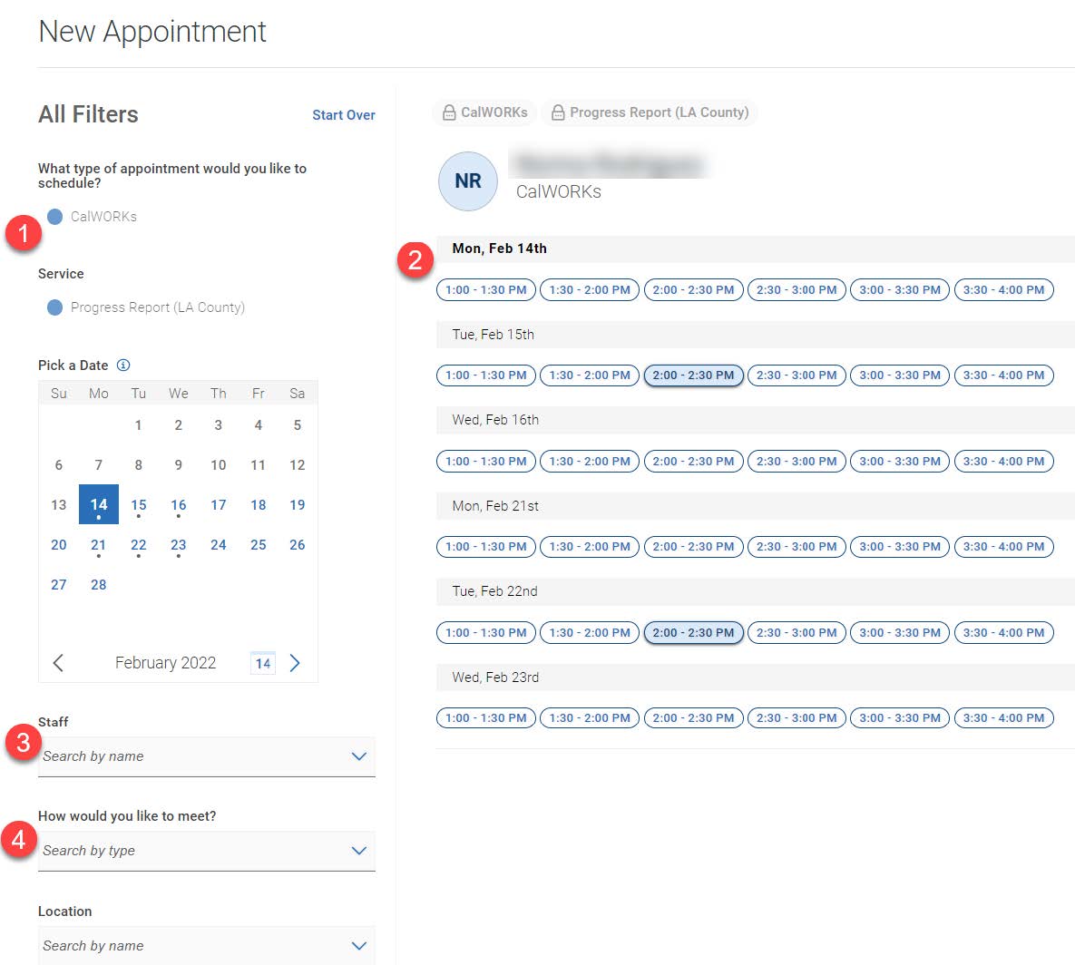
Task: Click the lock icon on Progress Report chip
Action: (x=558, y=112)
